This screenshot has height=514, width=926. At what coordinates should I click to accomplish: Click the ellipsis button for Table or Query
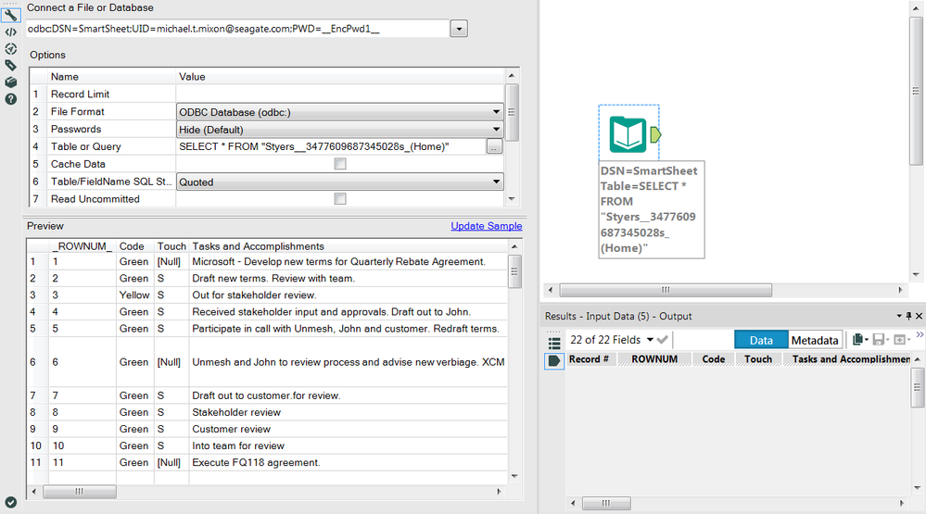[494, 146]
